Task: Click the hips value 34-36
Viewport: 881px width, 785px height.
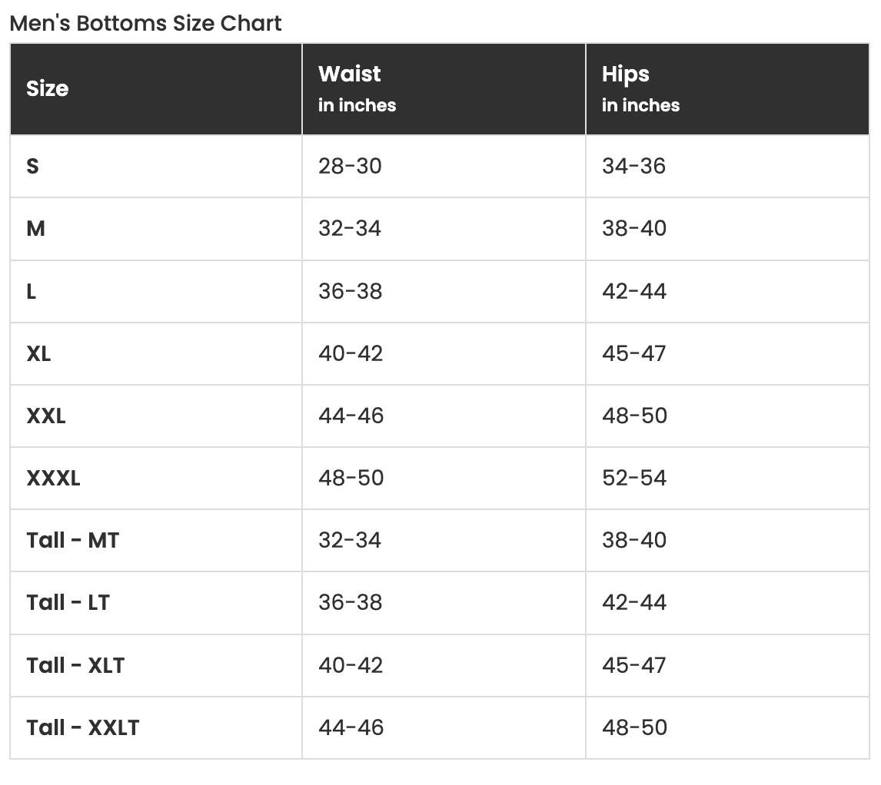Action: point(634,166)
